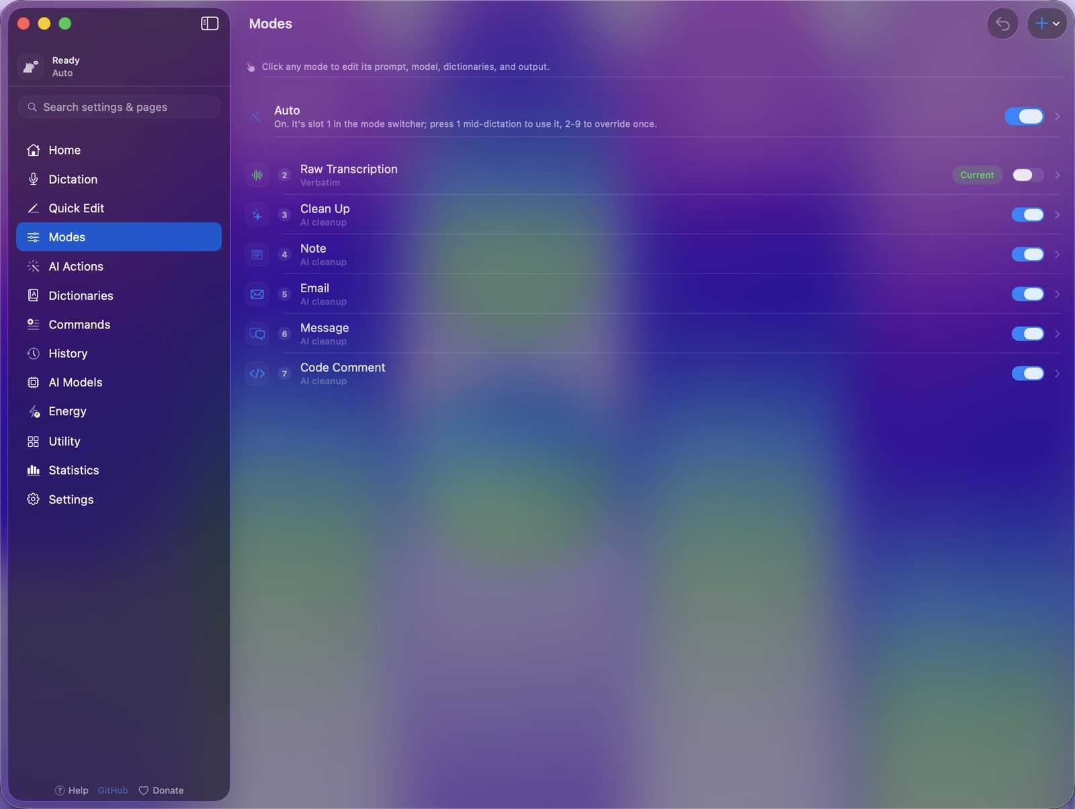Click the Raw Transcription waveform icon
1075x809 pixels.
pos(257,175)
